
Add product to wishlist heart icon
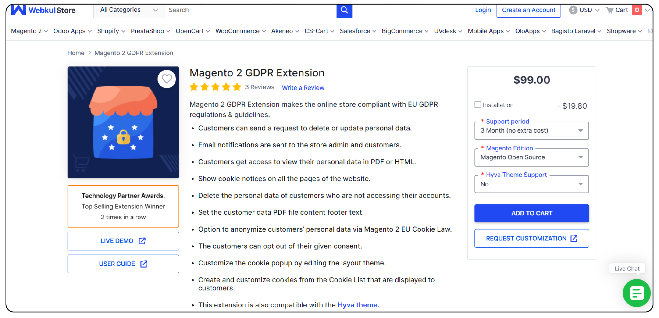pyautogui.click(x=167, y=79)
